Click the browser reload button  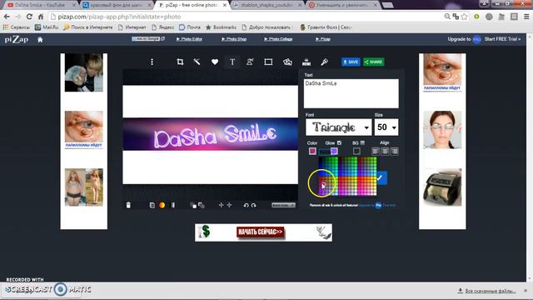[x=29, y=17]
